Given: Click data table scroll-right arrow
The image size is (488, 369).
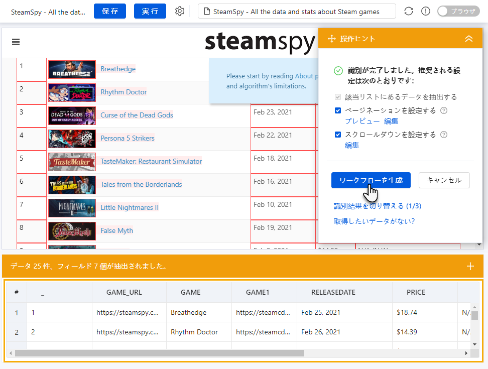Looking at the screenshot, I should point(466,353).
